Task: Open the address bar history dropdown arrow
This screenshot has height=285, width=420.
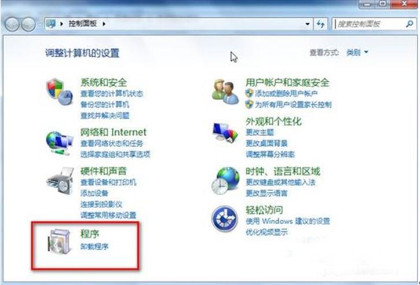Action: point(308,24)
